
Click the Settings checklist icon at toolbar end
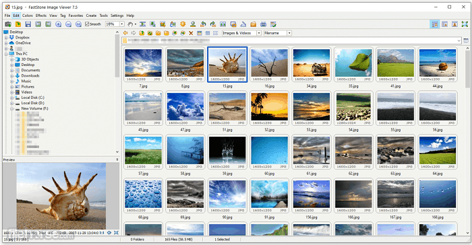click(273, 24)
